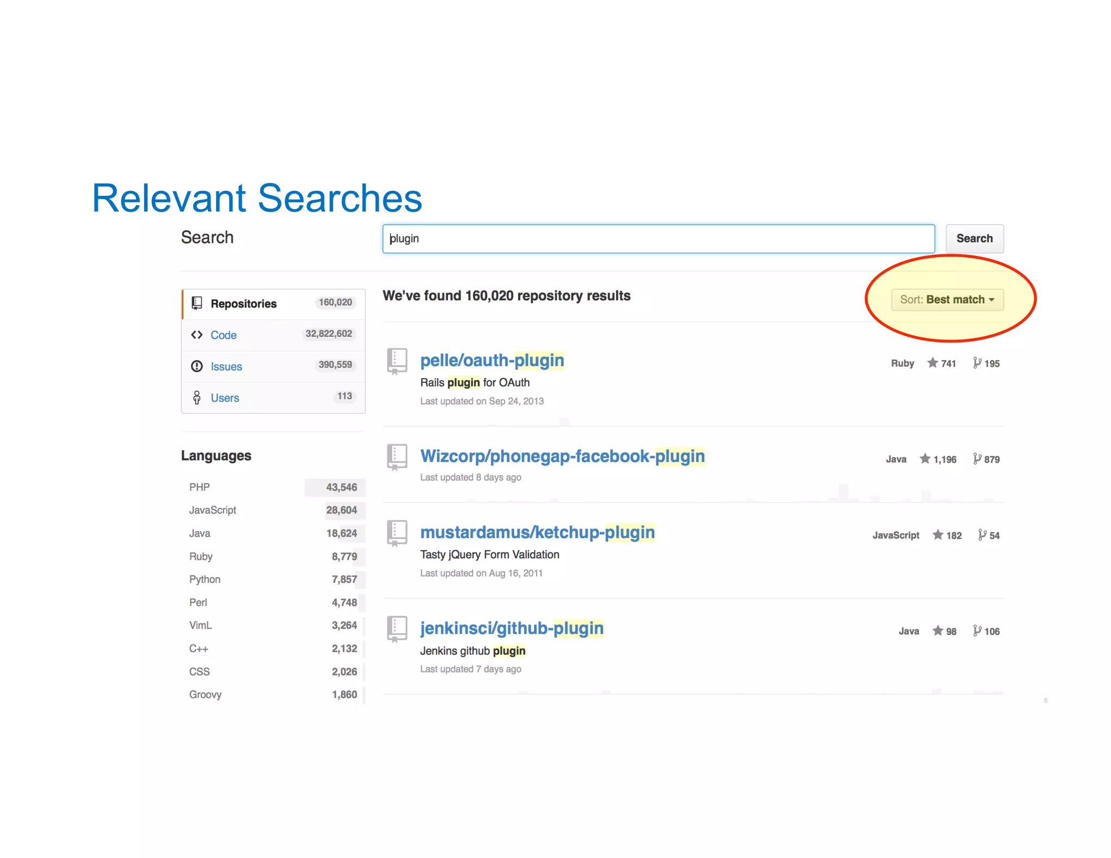The image size is (1111, 858).
Task: Filter results by C++ language
Action: (x=273, y=649)
